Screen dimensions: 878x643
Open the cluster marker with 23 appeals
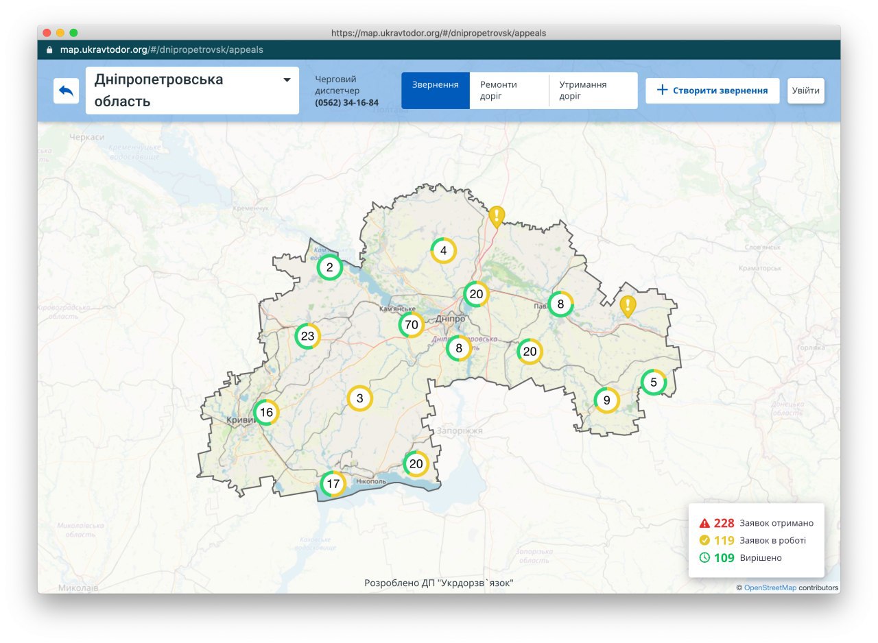click(307, 337)
